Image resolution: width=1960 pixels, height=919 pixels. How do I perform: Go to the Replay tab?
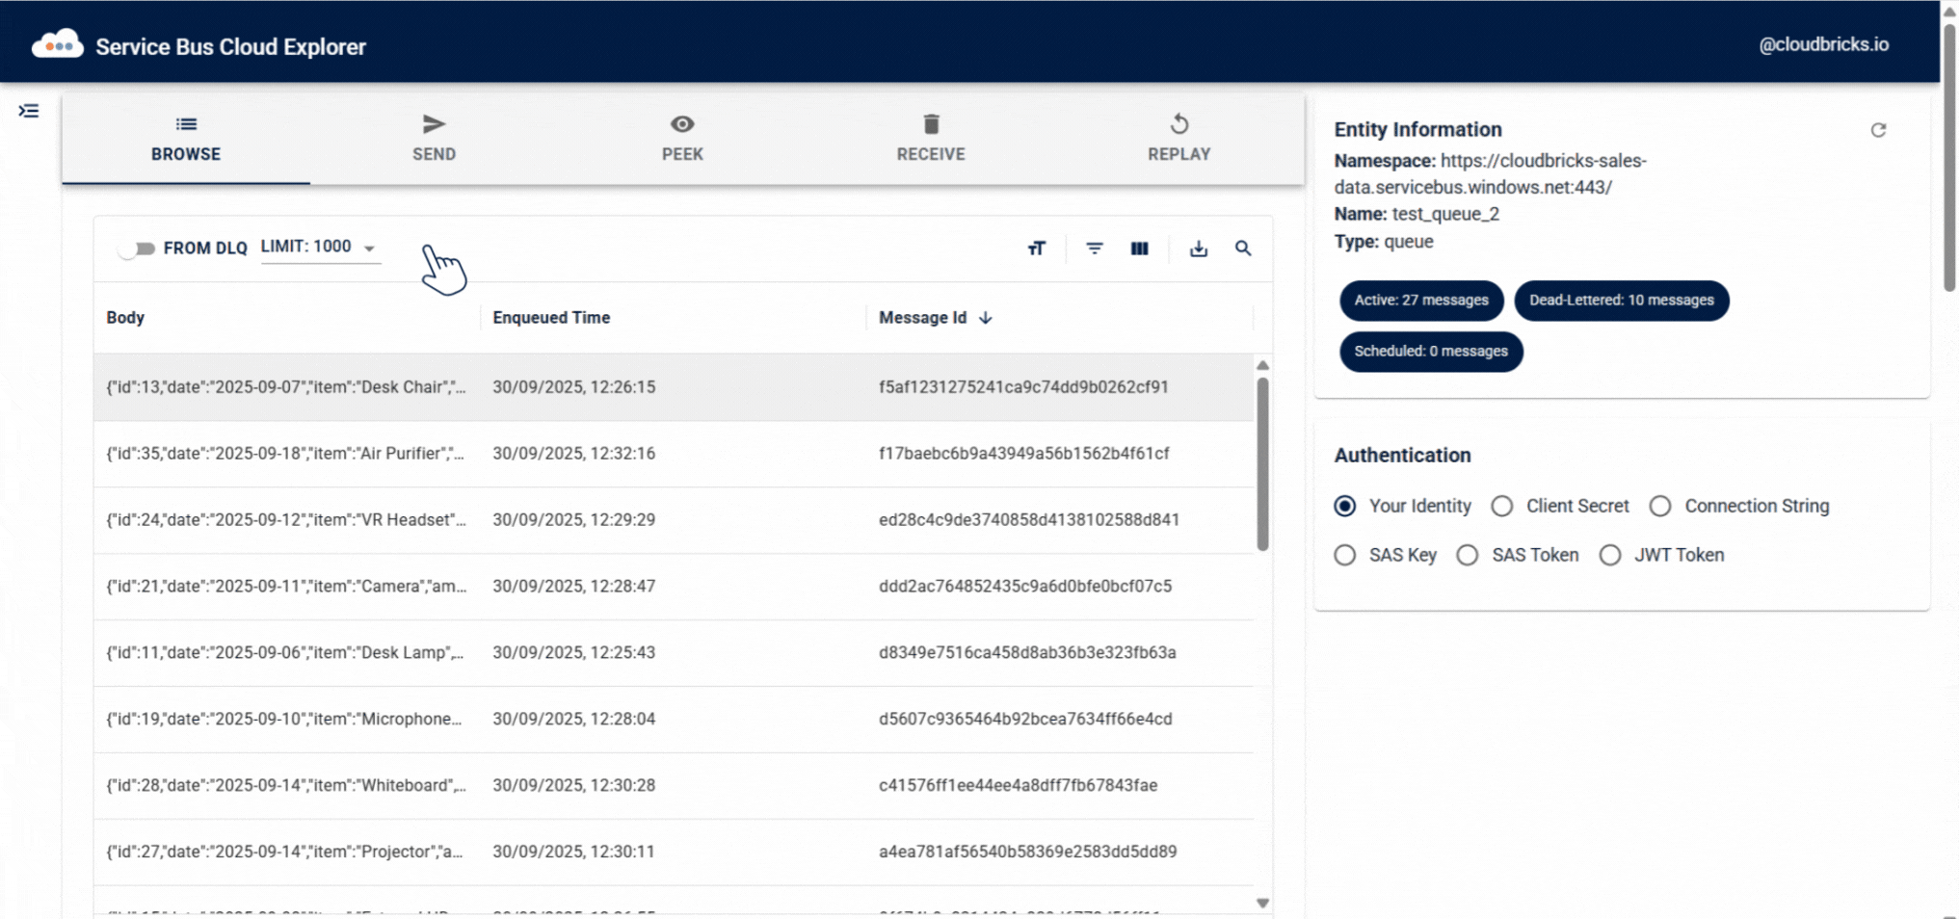click(1179, 138)
